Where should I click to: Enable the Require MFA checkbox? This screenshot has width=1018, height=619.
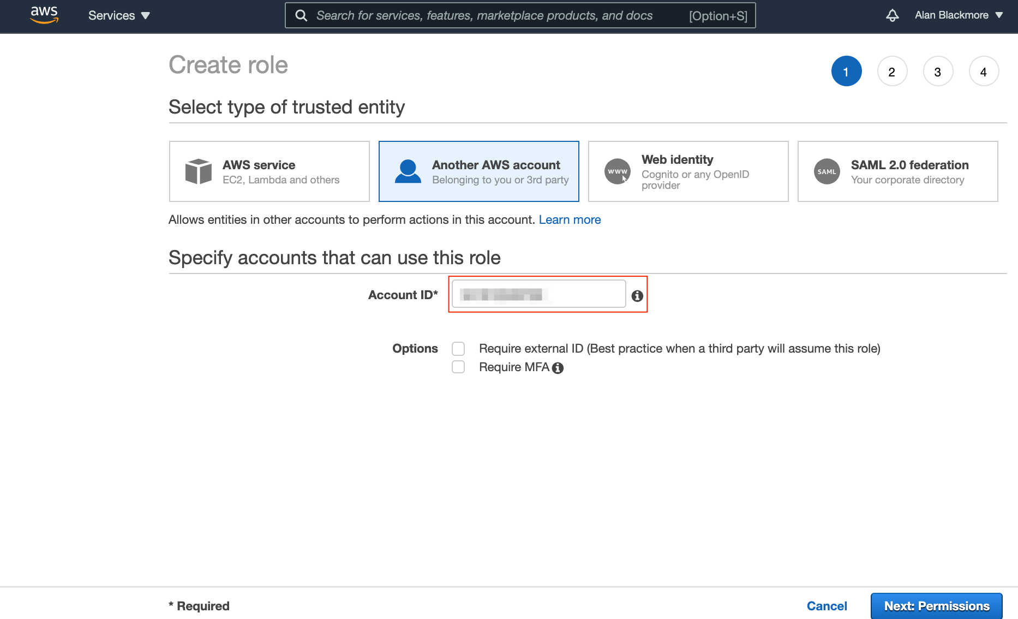pyautogui.click(x=458, y=367)
